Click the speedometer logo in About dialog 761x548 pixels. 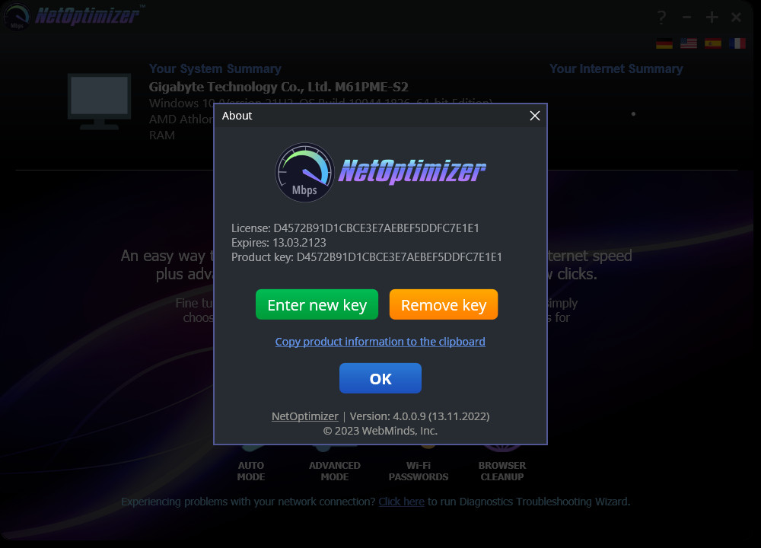click(x=304, y=172)
